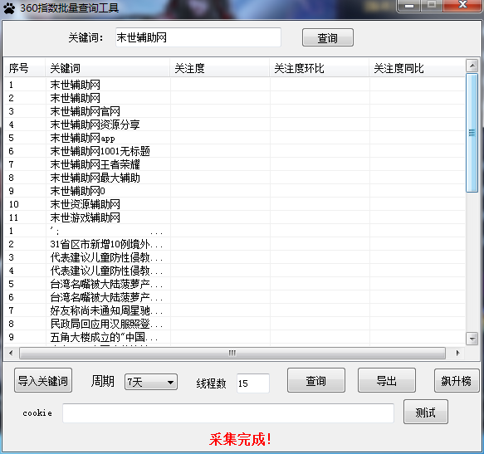
Task: Open the 周期 7天 dropdown
Action: pos(151,382)
